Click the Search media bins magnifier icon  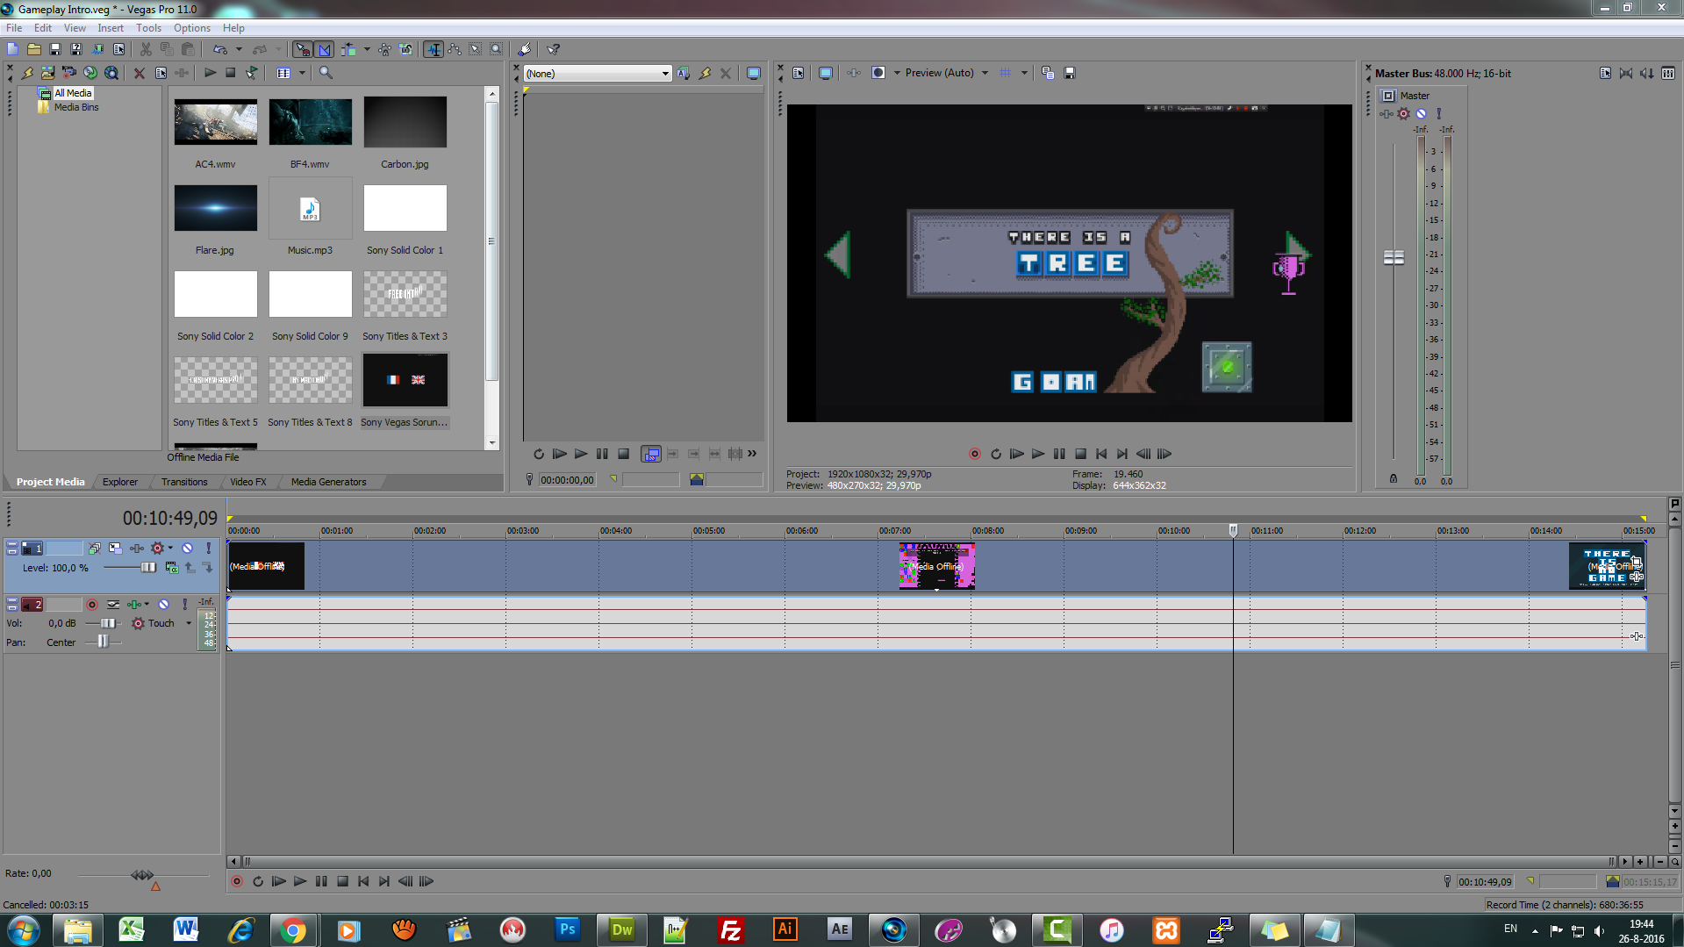point(326,73)
